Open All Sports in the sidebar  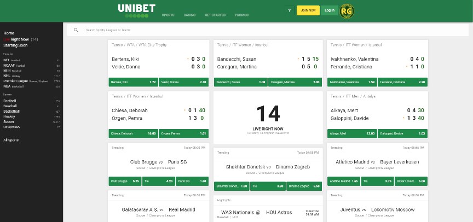[x=11, y=140]
